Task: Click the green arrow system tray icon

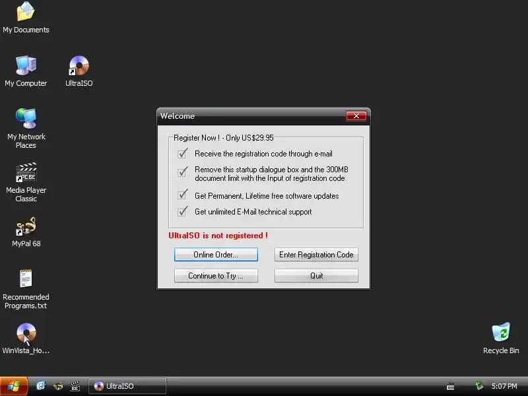Action: [479, 385]
